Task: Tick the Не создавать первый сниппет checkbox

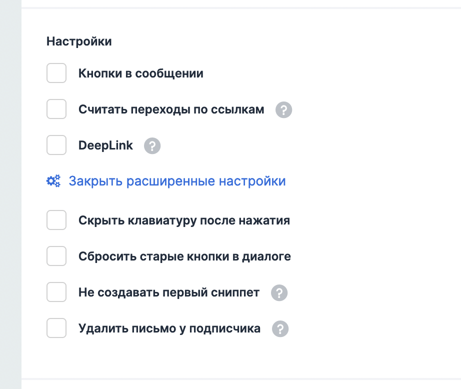Action: [x=56, y=292]
